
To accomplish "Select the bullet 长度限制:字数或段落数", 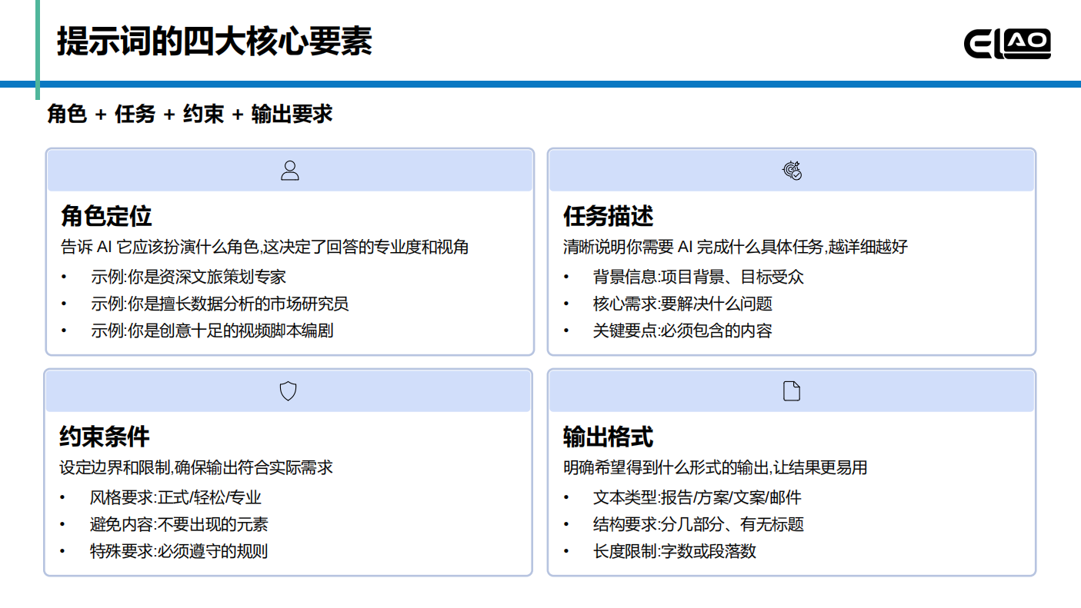I will tap(674, 551).
